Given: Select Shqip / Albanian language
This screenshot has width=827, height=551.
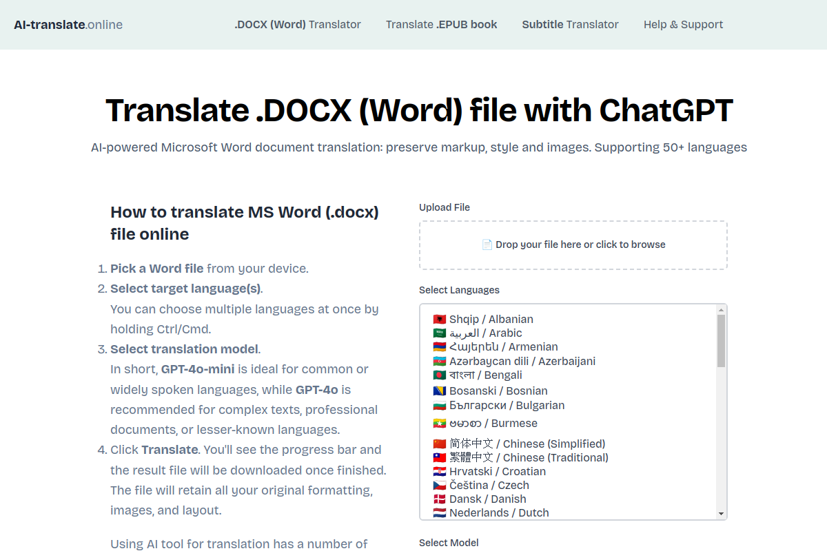Looking at the screenshot, I should 568,319.
